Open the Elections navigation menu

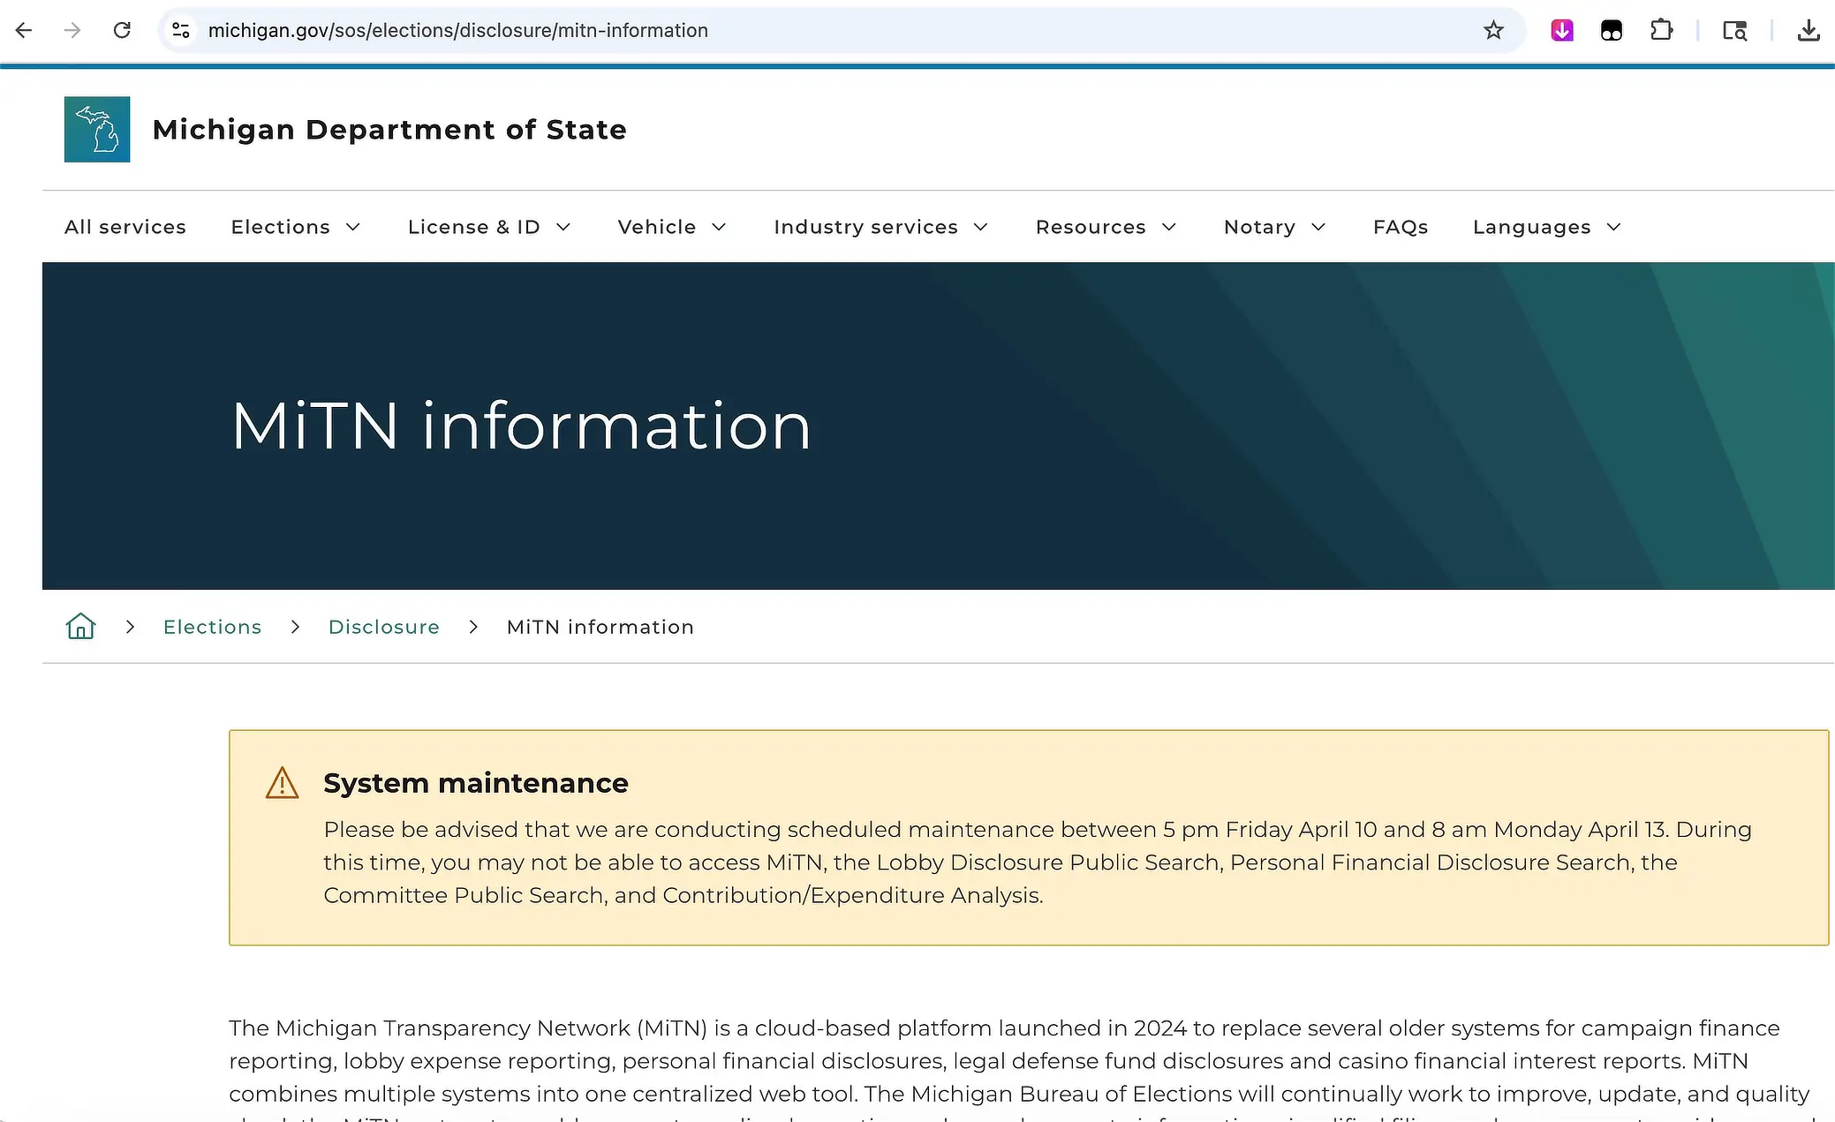[281, 227]
